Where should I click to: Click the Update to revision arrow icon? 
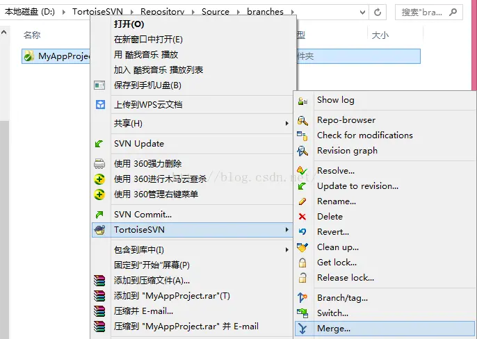pyautogui.click(x=302, y=186)
